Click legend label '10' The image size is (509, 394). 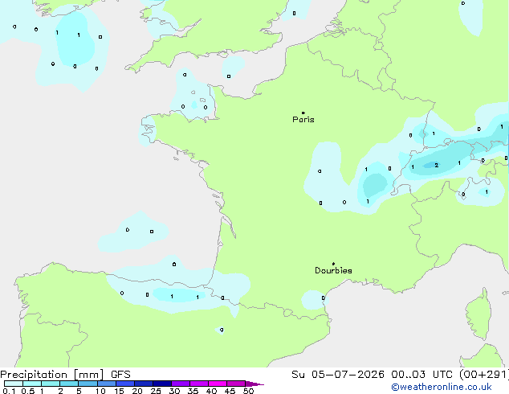(x=100, y=391)
